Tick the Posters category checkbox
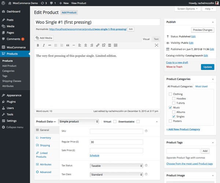The height and width of the screenshot is (183, 220). point(170,121)
